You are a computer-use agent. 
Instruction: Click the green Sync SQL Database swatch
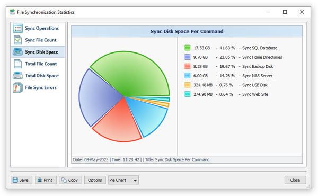[188, 48]
